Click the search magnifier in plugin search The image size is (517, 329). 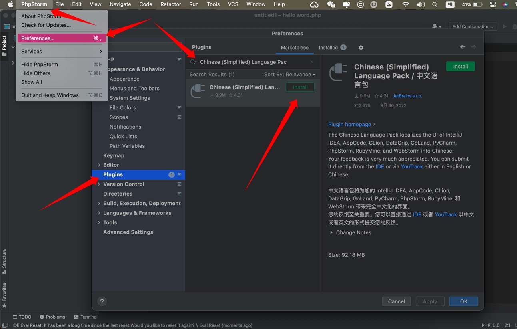193,62
